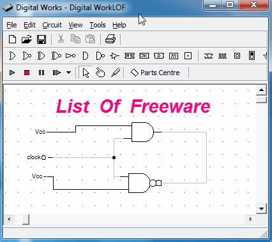
Task: Select the AND gate on the canvas
Action: tap(142, 132)
